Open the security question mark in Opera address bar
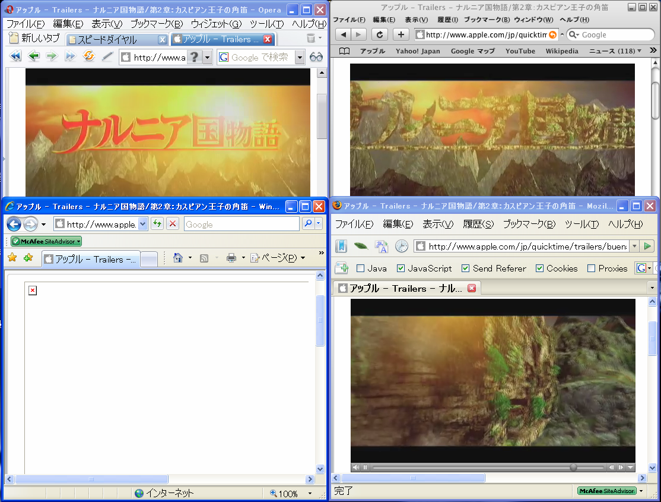This screenshot has width=661, height=502. click(x=195, y=57)
